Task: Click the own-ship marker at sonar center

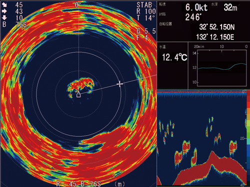Action: [x=78, y=94]
